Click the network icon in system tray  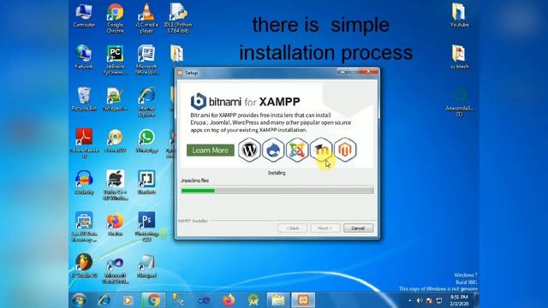click(439, 300)
